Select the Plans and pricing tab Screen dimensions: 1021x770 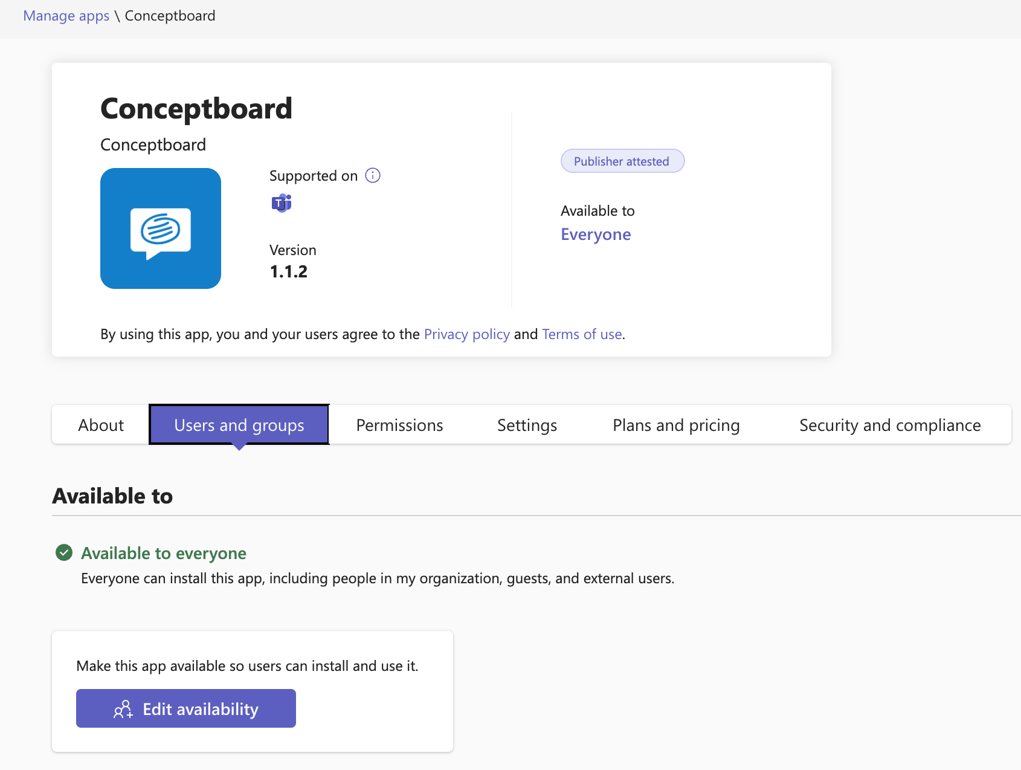tap(675, 425)
